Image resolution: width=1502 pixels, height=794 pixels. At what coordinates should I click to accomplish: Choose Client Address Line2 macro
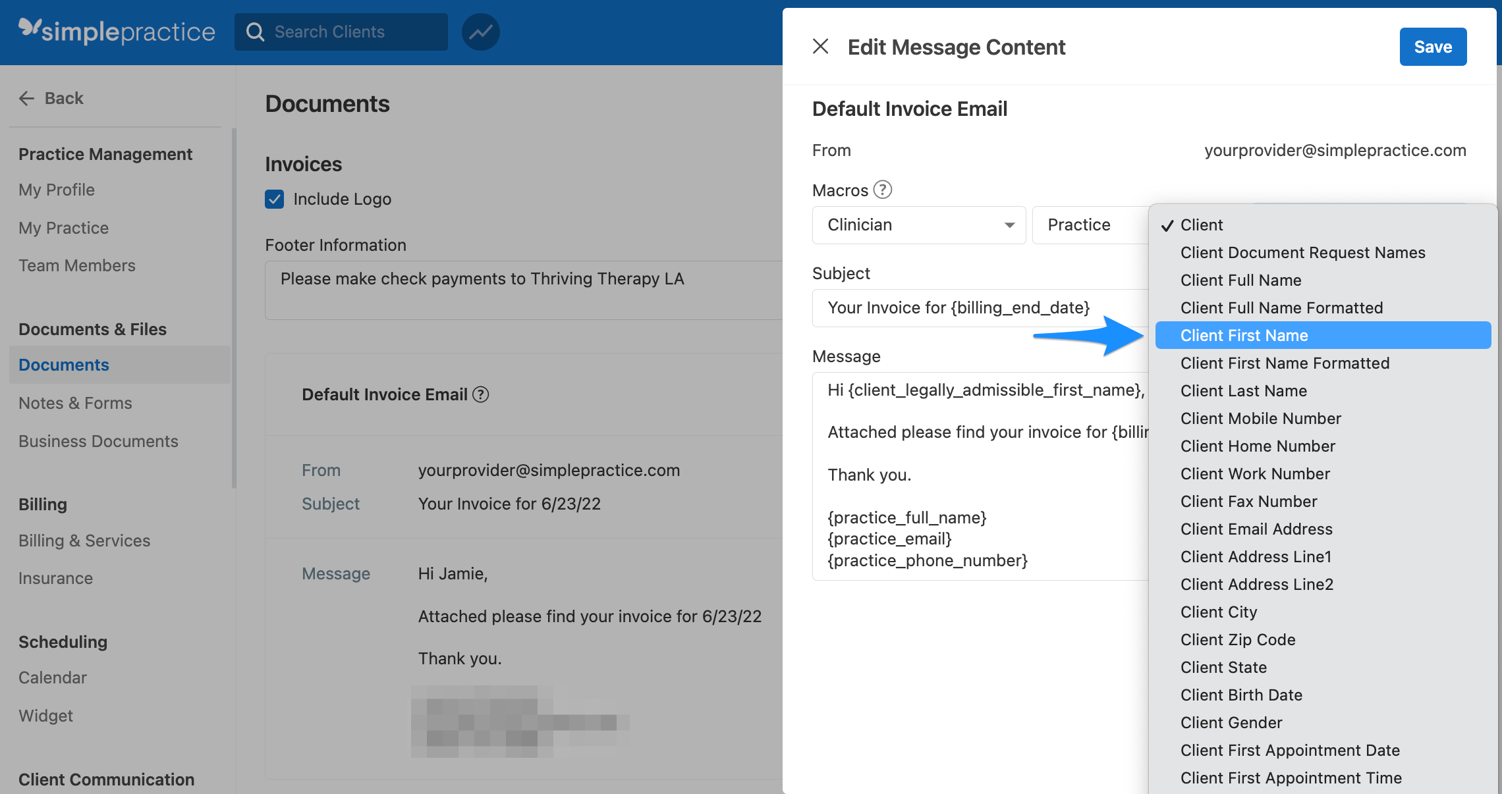click(1323, 585)
